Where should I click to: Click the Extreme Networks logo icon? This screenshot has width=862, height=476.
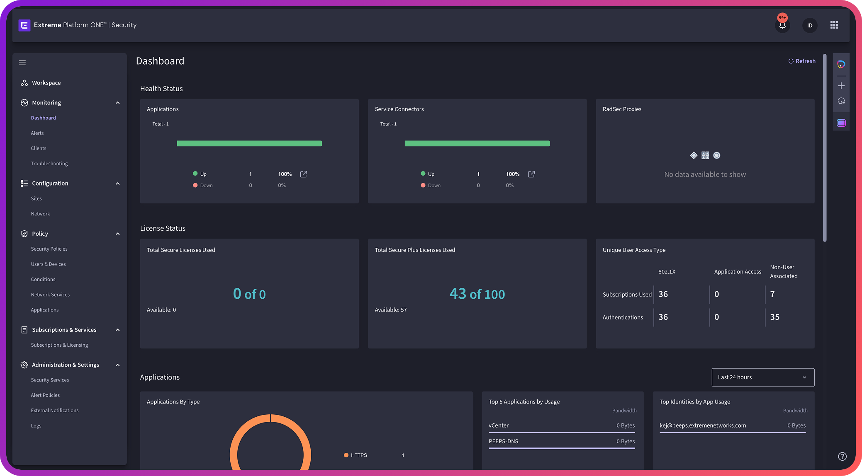tap(24, 25)
